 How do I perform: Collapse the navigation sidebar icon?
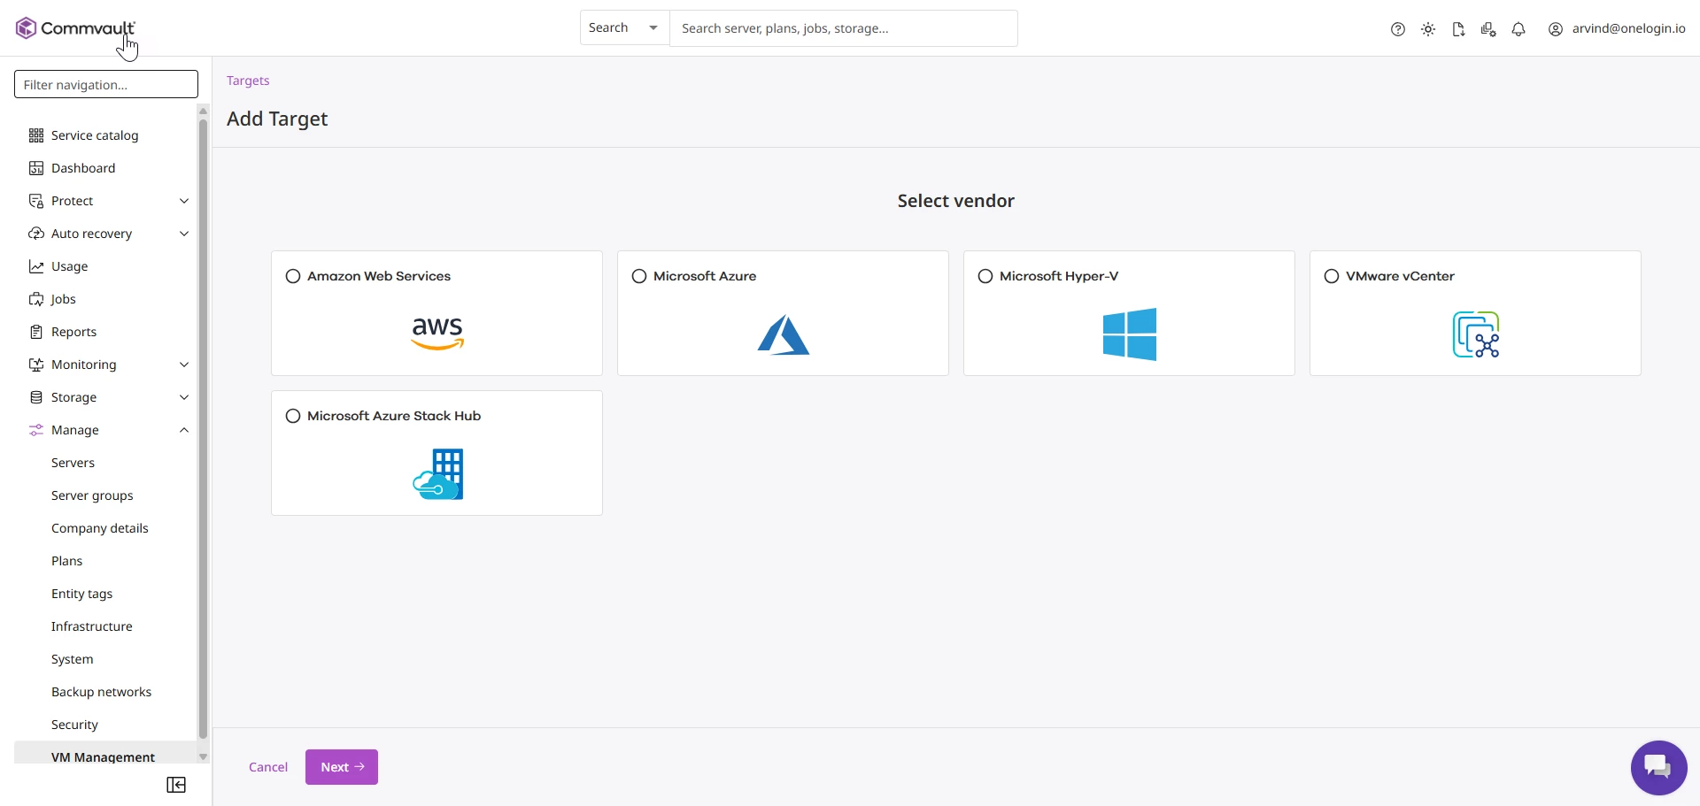pos(176,785)
